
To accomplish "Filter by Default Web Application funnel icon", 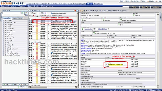I will 121,20.
